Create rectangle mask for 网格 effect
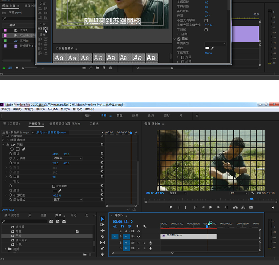This screenshot has height=265, width=279. tap(18, 149)
